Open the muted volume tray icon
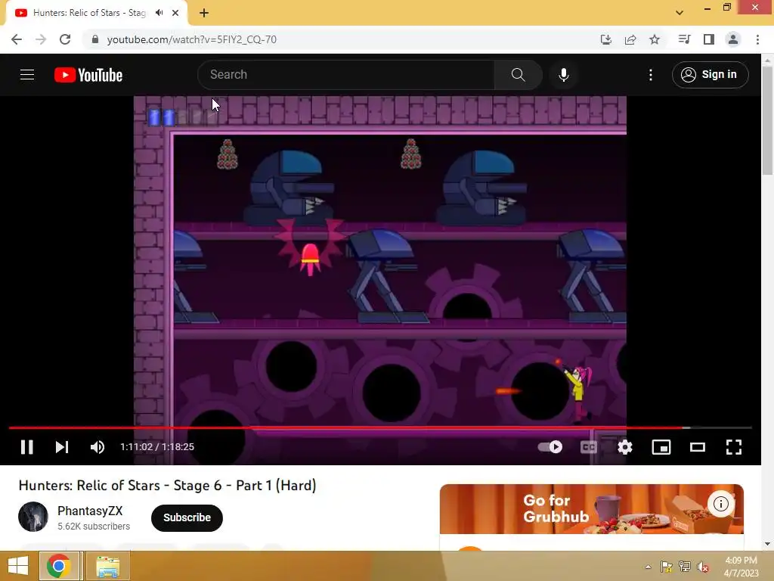 click(703, 567)
